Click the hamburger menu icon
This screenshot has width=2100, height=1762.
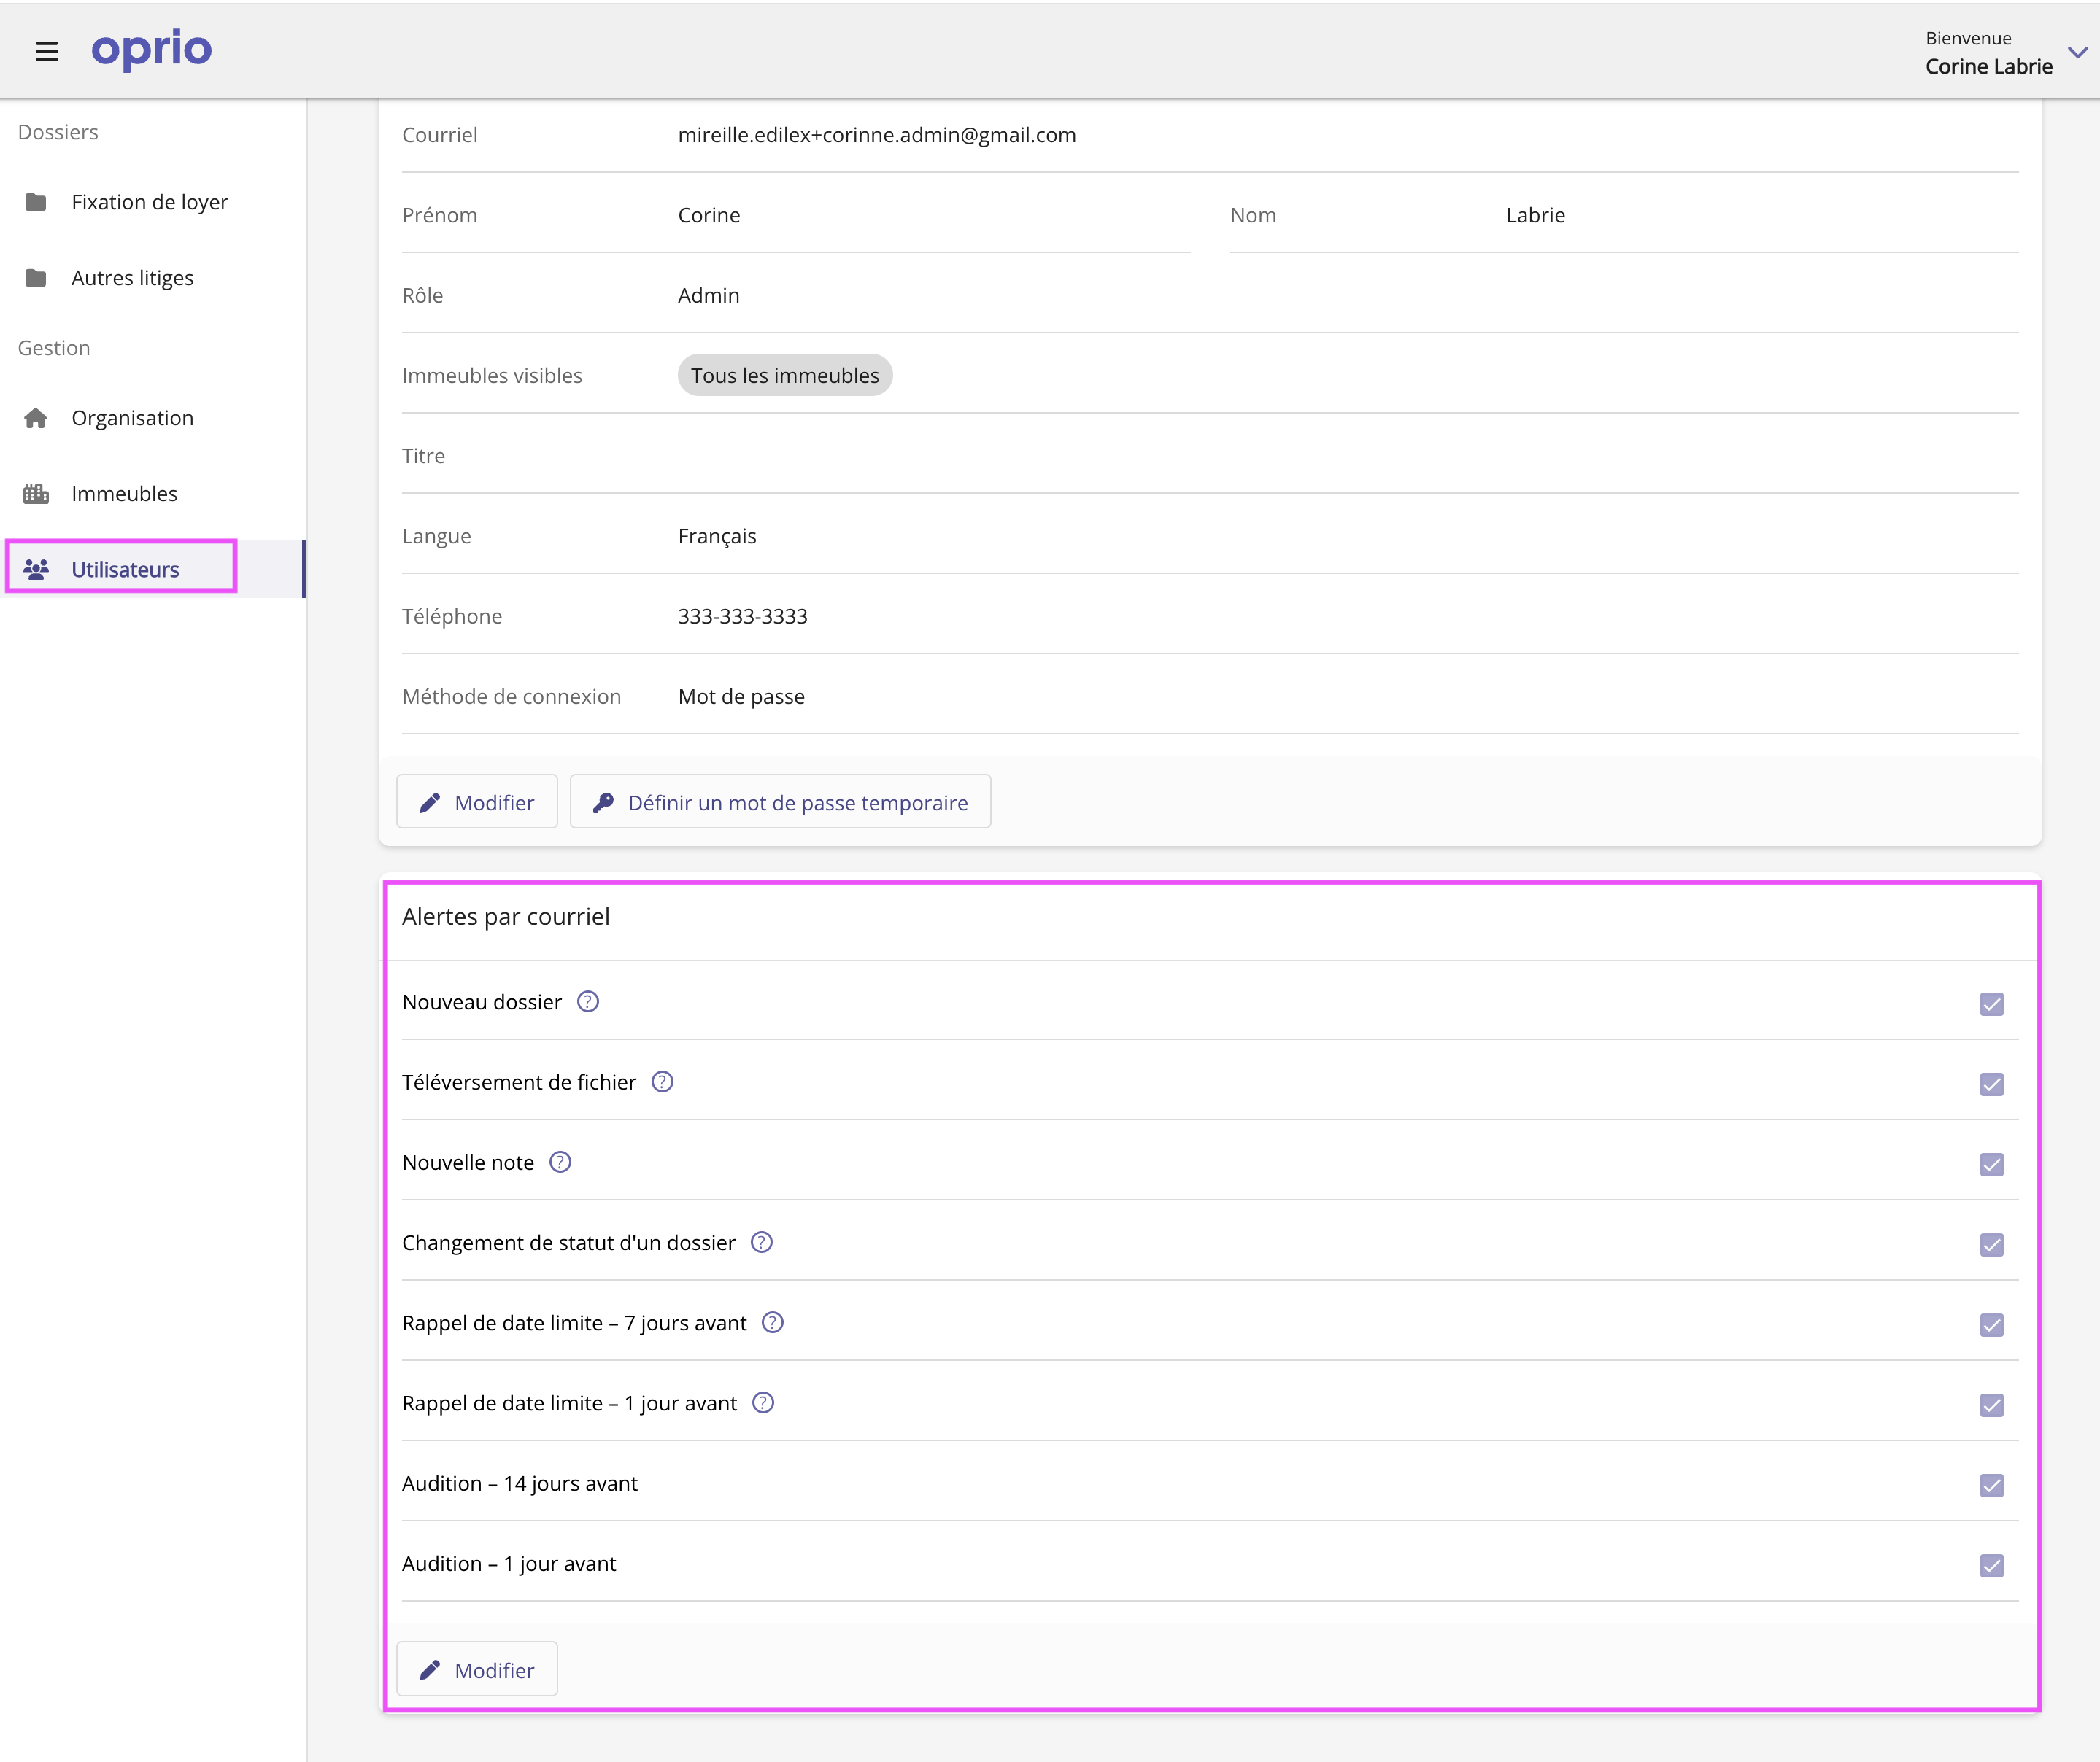46,51
